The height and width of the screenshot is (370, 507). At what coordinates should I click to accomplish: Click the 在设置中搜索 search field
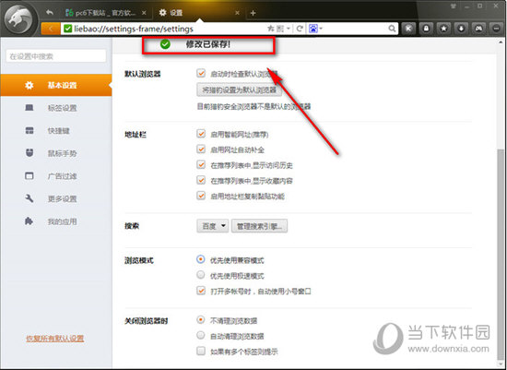pos(56,56)
